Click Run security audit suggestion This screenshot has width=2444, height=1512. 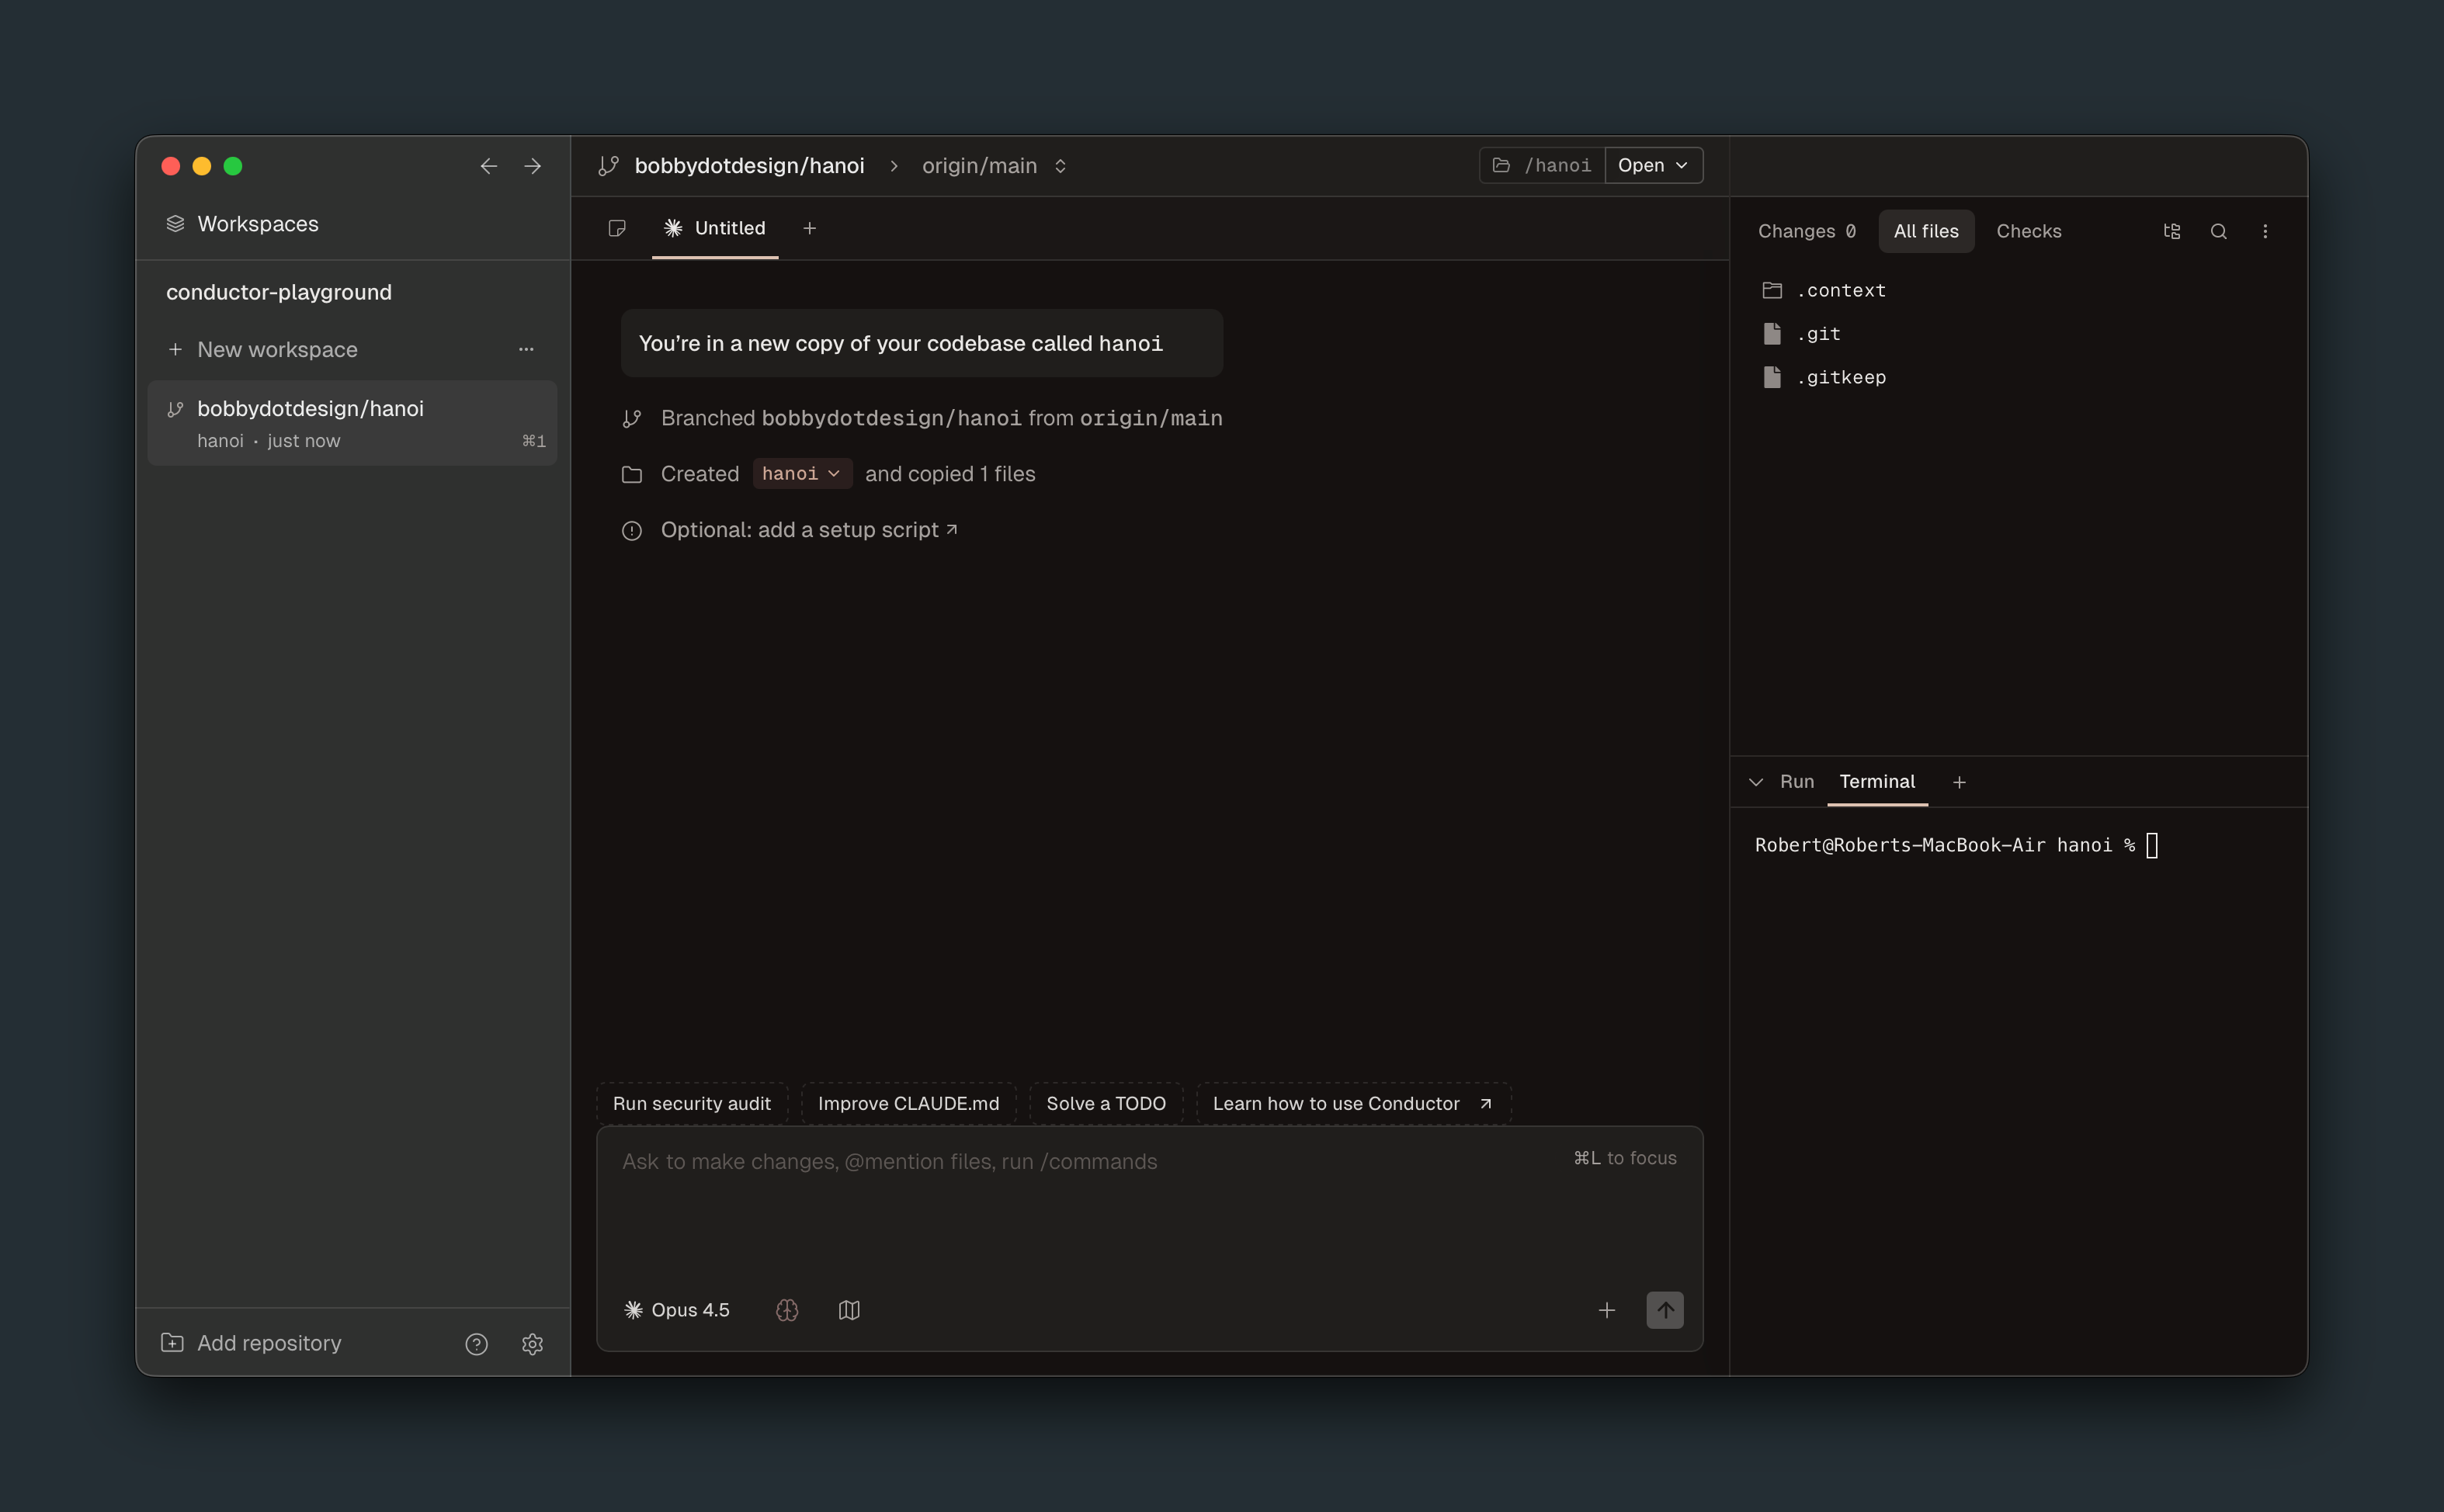point(691,1104)
